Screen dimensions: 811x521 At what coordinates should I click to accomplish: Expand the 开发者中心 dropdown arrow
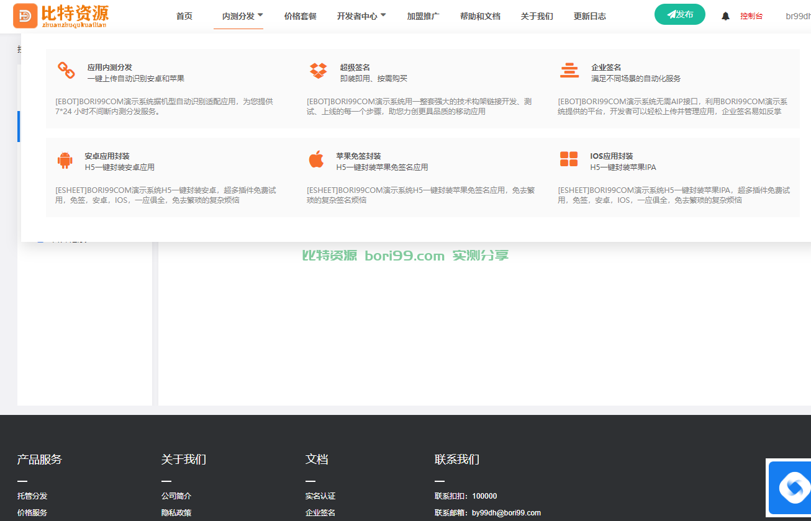tap(383, 16)
